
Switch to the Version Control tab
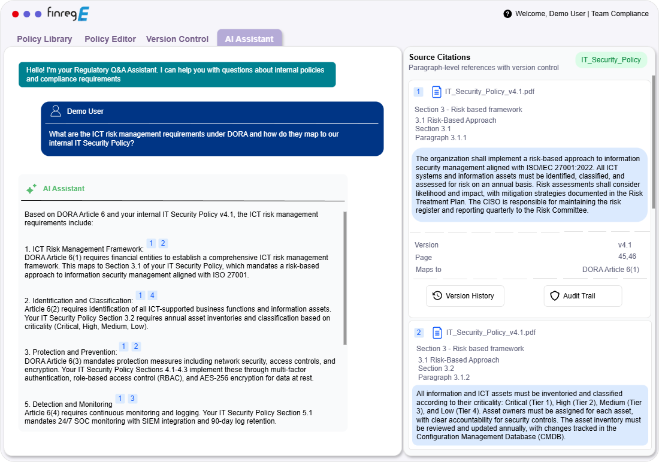click(177, 39)
